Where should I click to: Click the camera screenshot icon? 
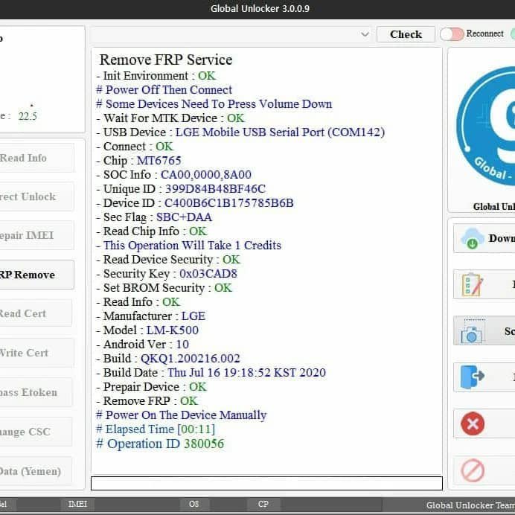click(472, 331)
